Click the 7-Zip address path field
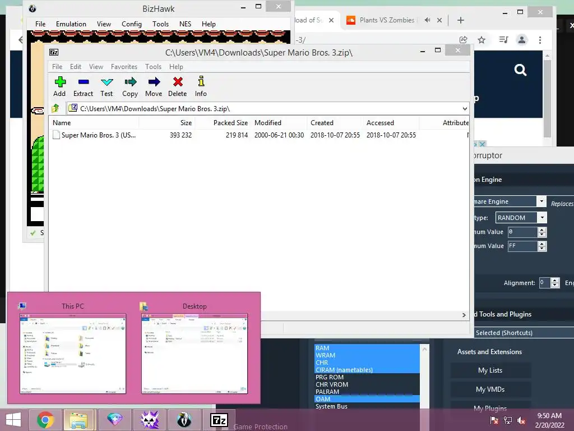 click(x=267, y=108)
